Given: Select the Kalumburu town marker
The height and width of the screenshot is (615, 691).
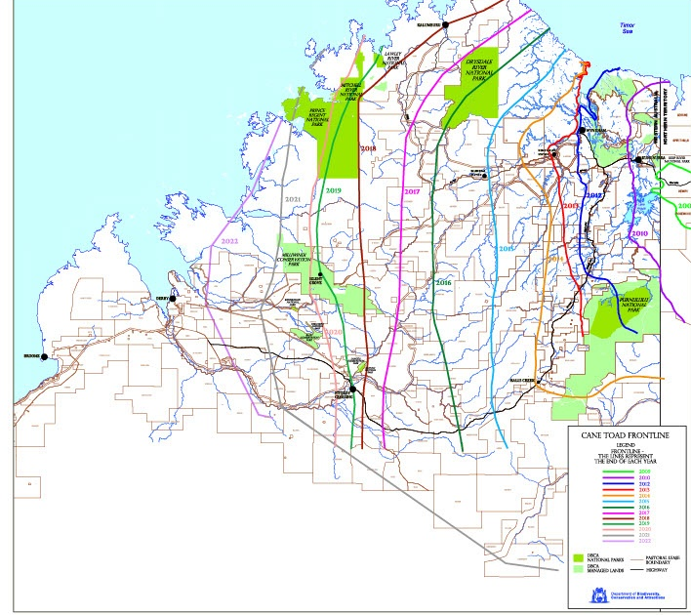Looking at the screenshot, I should point(445,27).
